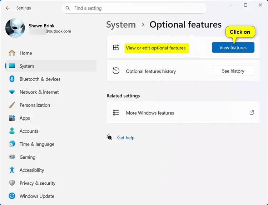This screenshot has height=205, width=268.
Task: Click the Find a setting search box
Action: click(x=134, y=8)
